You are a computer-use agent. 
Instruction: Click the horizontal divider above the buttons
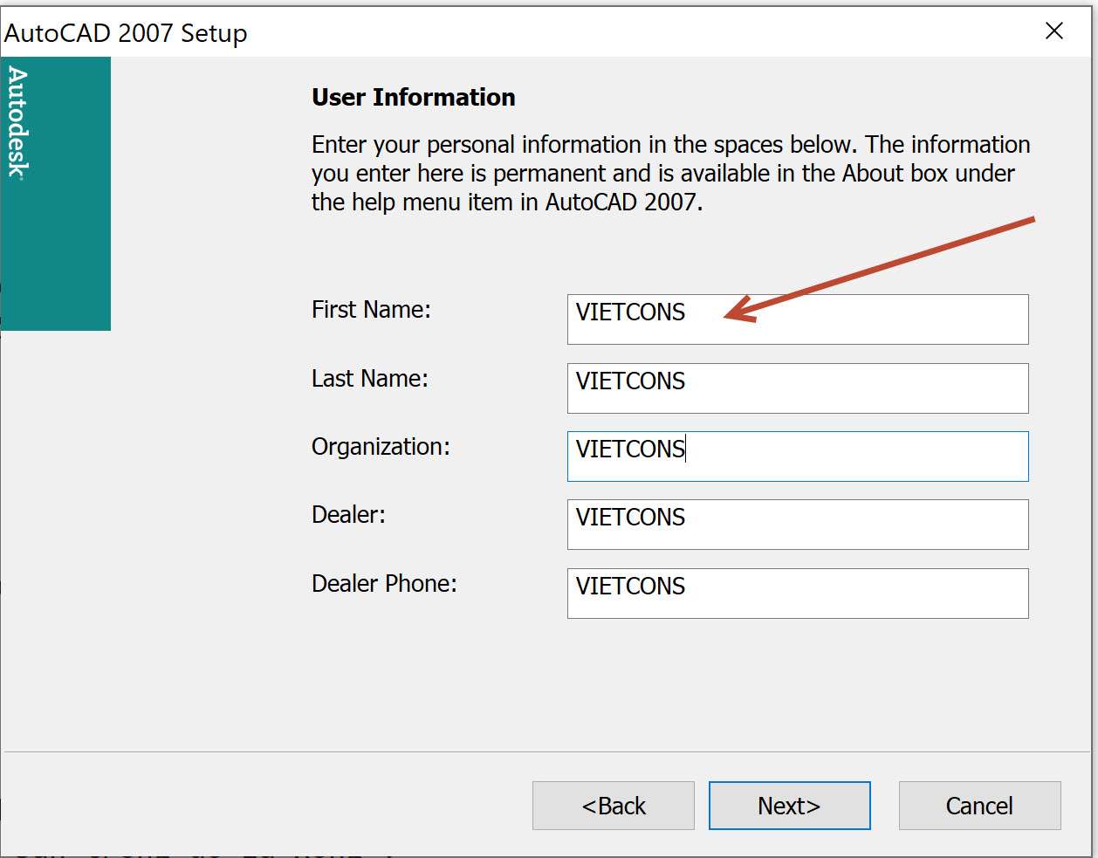click(548, 752)
